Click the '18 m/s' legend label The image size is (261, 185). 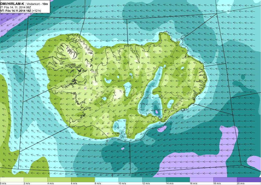pos(217,183)
